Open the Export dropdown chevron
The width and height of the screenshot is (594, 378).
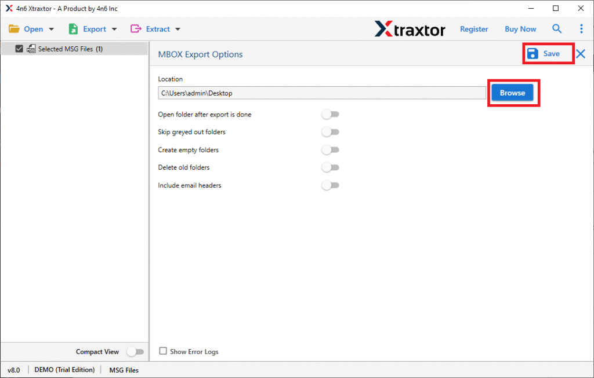click(x=114, y=28)
